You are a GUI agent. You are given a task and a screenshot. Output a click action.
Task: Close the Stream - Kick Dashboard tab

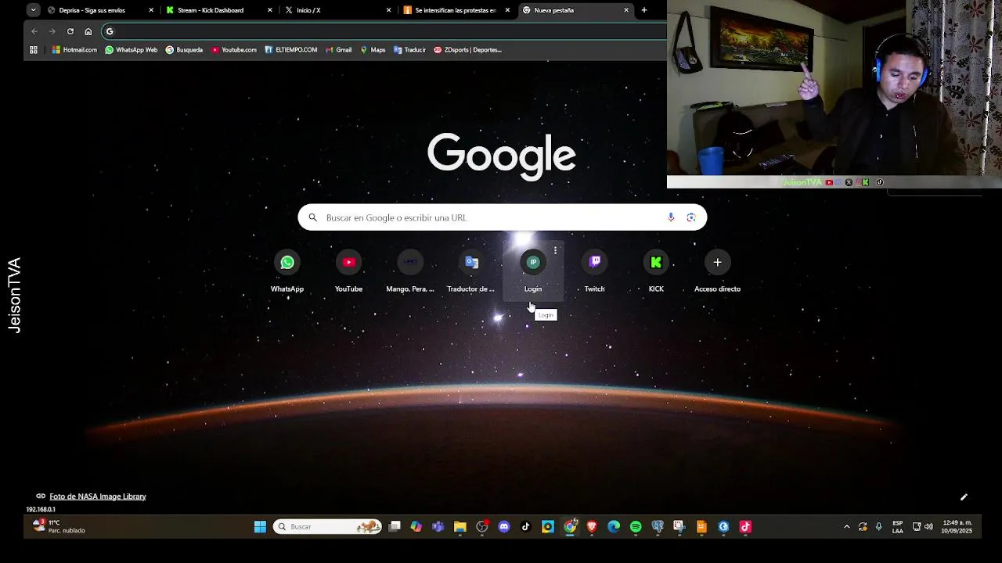tap(270, 10)
